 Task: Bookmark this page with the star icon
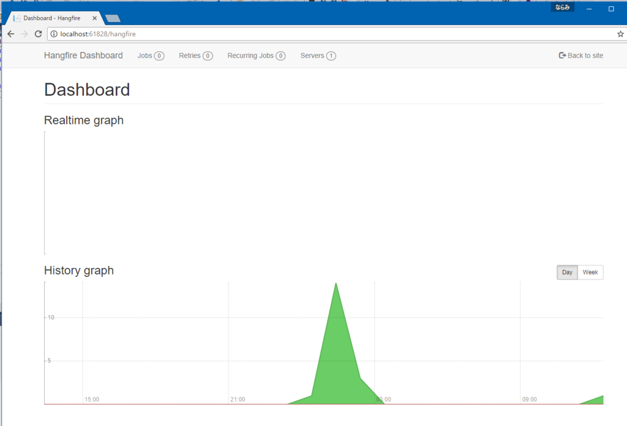coord(620,34)
